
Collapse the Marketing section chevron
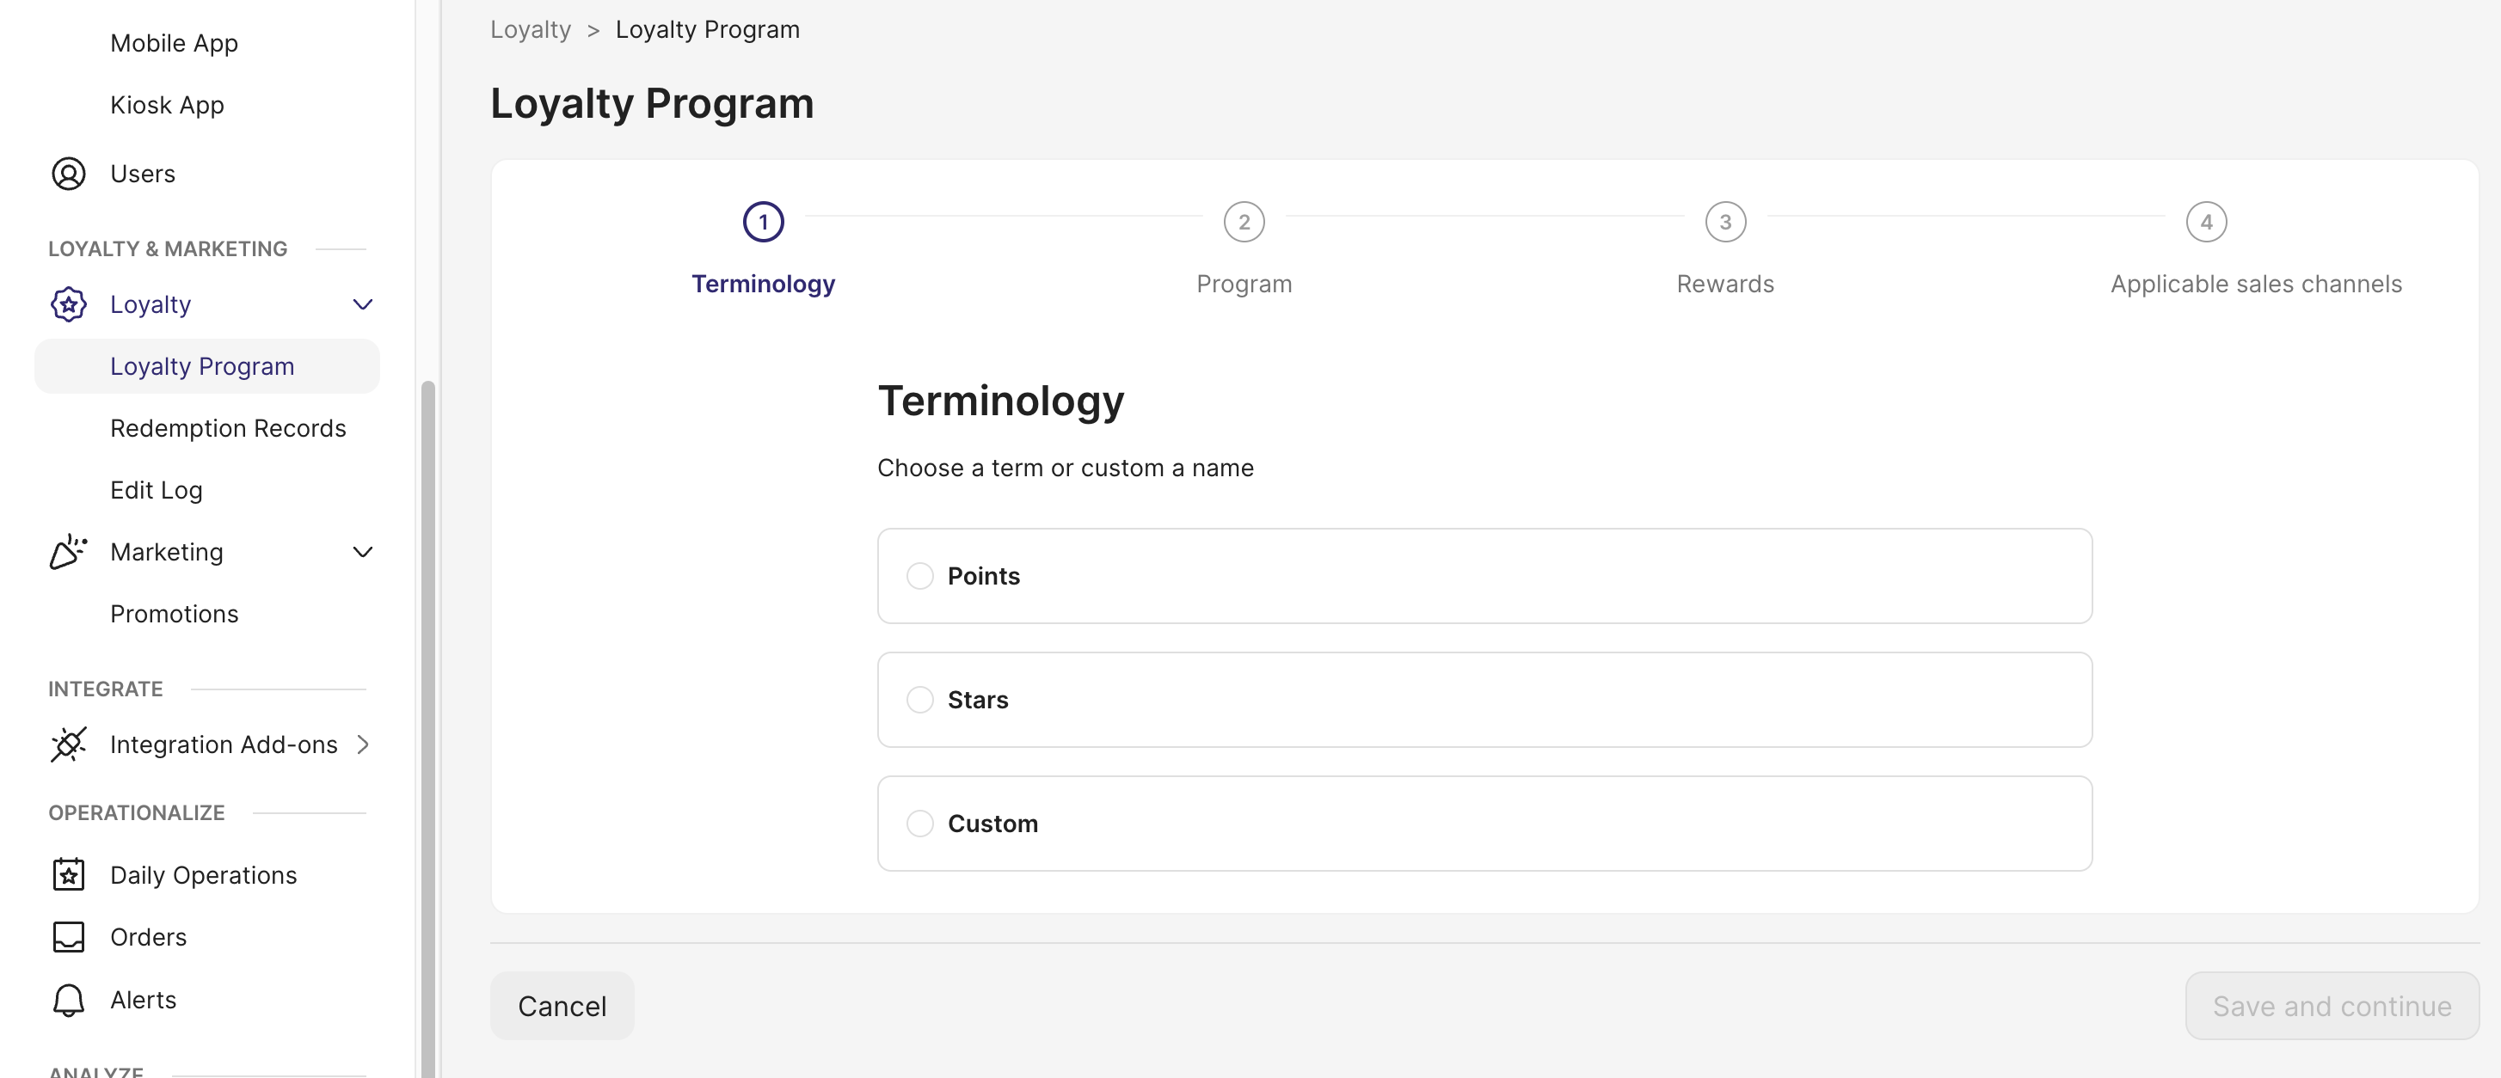tap(362, 552)
